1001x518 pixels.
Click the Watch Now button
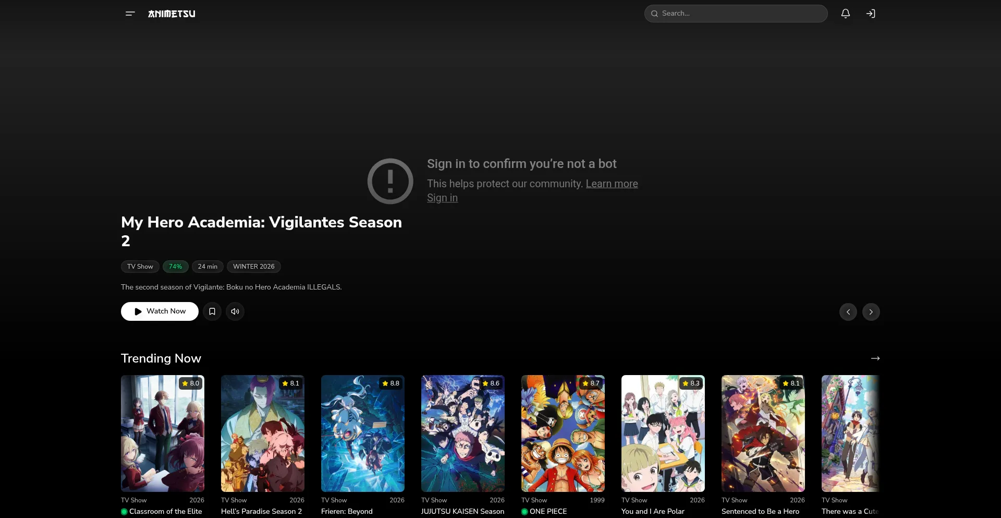(x=160, y=311)
